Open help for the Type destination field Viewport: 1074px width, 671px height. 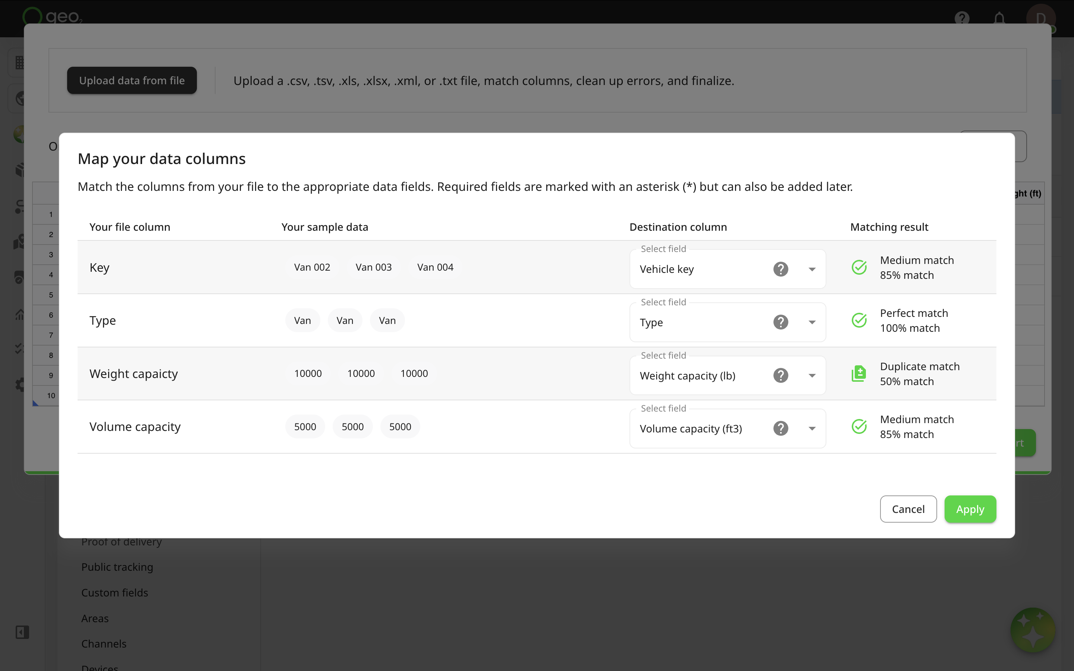pyautogui.click(x=781, y=322)
